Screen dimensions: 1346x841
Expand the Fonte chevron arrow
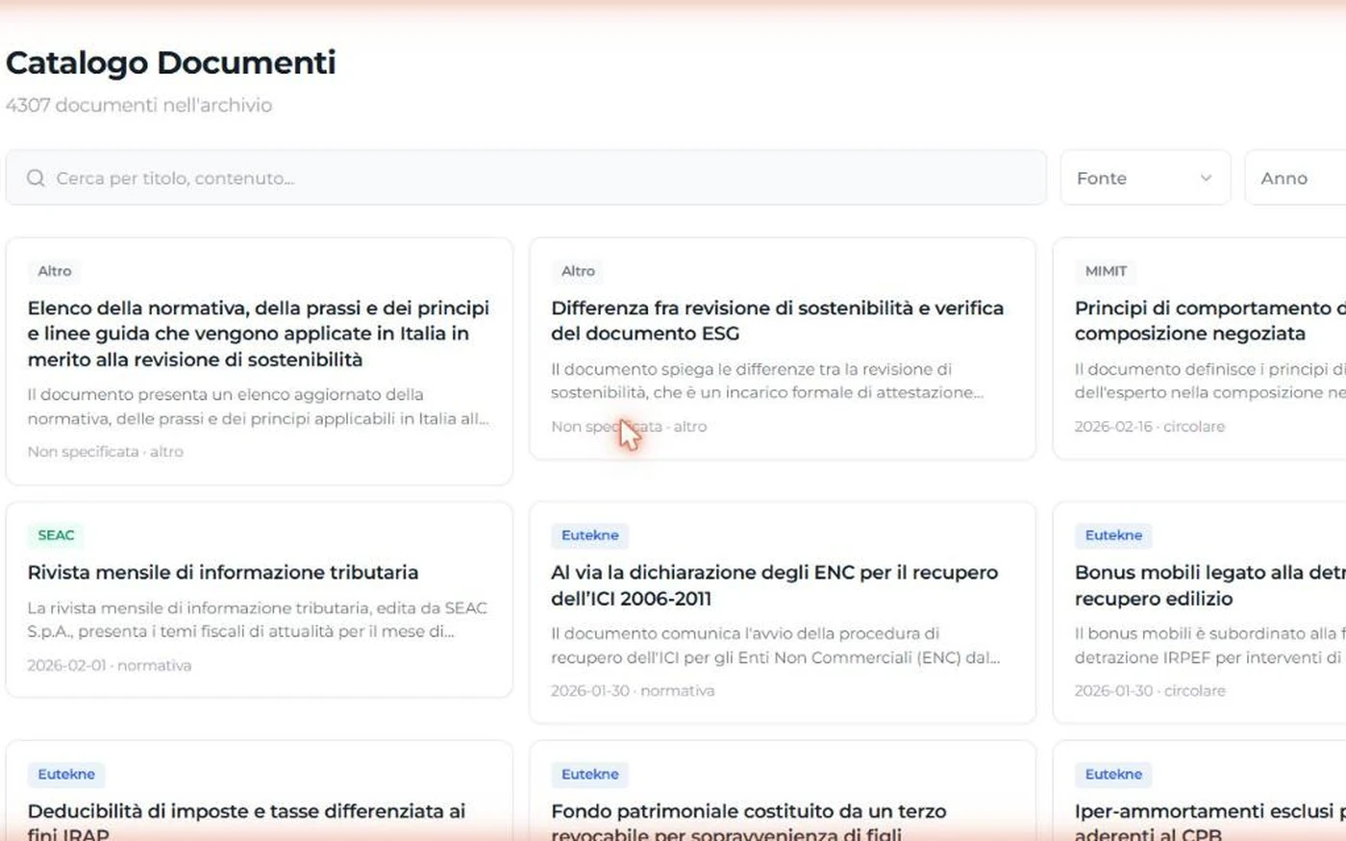1206,178
